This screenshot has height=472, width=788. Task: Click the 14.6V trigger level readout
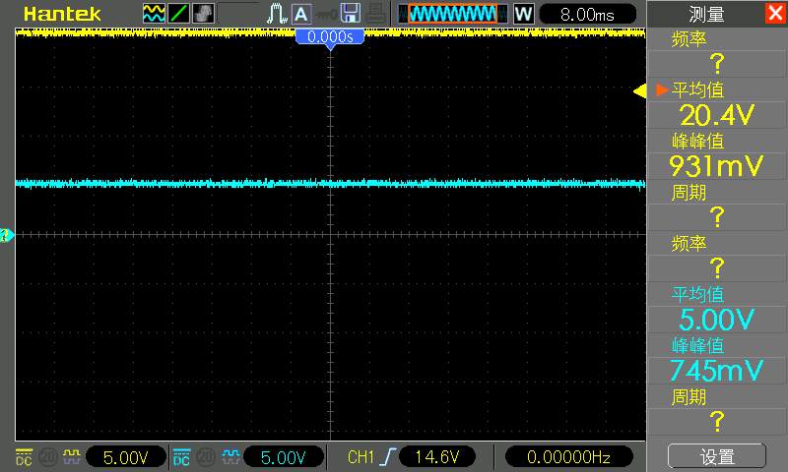coord(437,457)
